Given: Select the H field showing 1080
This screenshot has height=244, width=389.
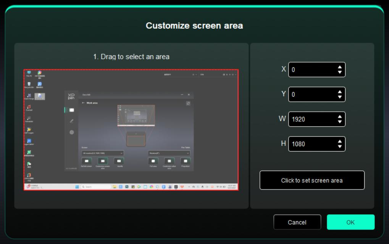Looking at the screenshot, I should 311,144.
